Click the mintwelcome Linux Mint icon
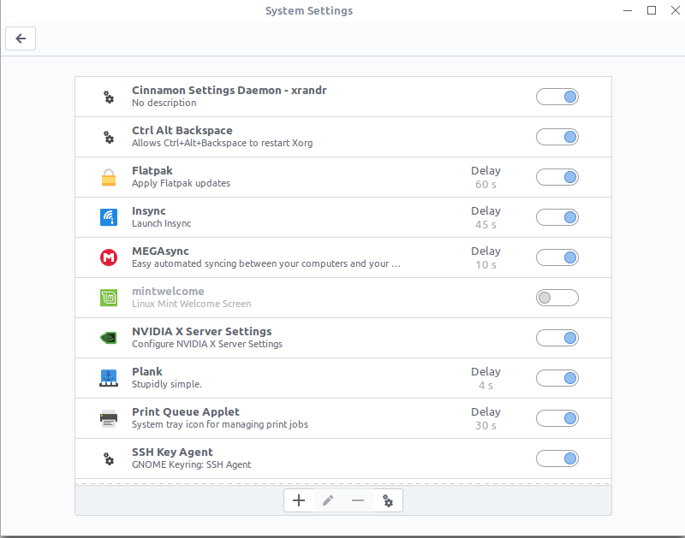 click(x=109, y=298)
